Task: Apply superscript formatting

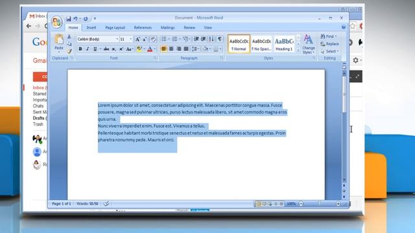Action: pos(121,49)
